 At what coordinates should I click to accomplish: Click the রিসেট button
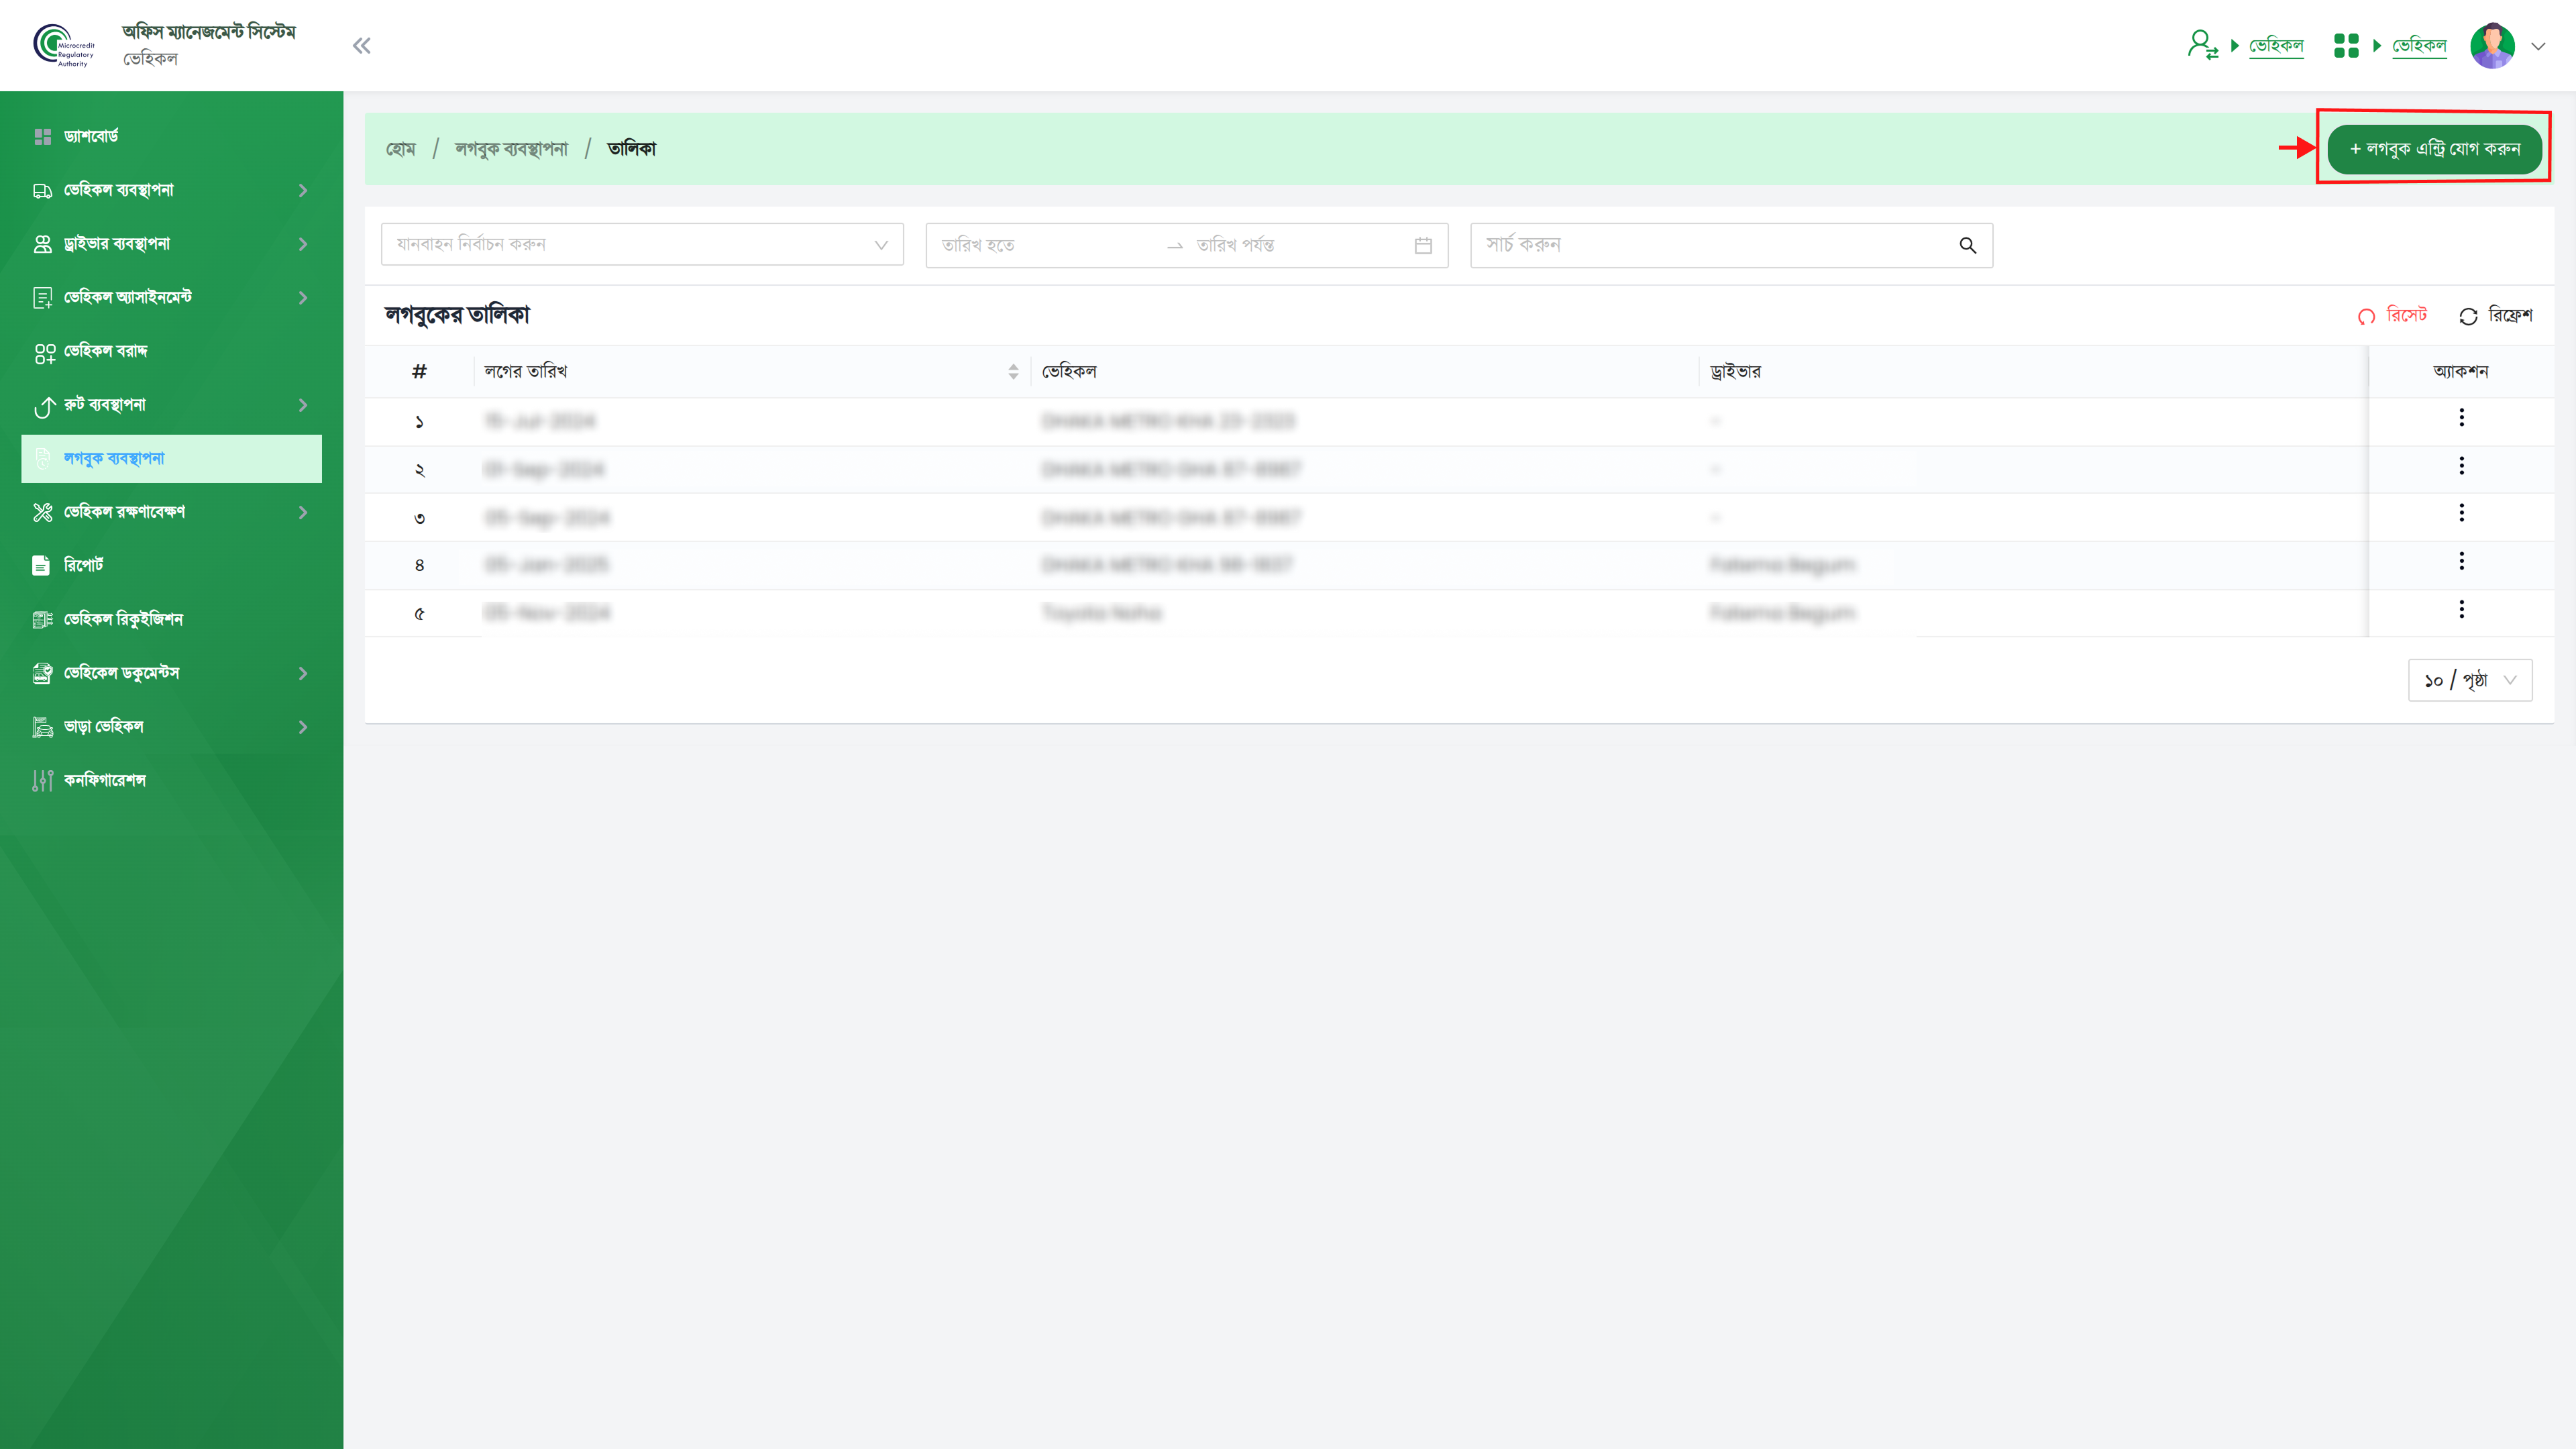(2392, 315)
